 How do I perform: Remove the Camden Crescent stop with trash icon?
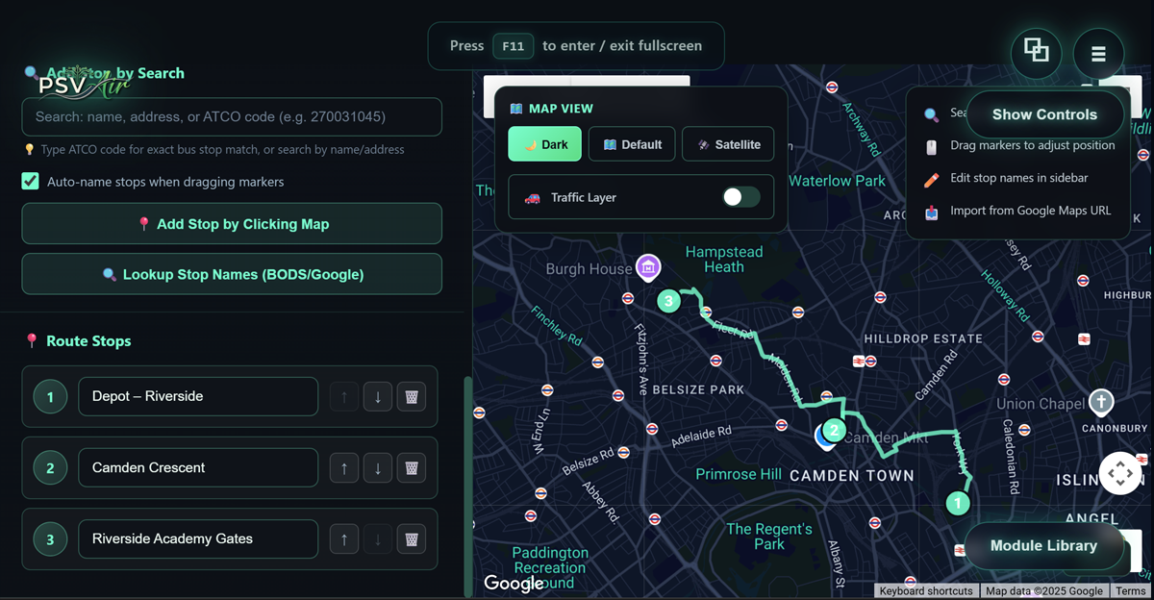click(x=412, y=468)
